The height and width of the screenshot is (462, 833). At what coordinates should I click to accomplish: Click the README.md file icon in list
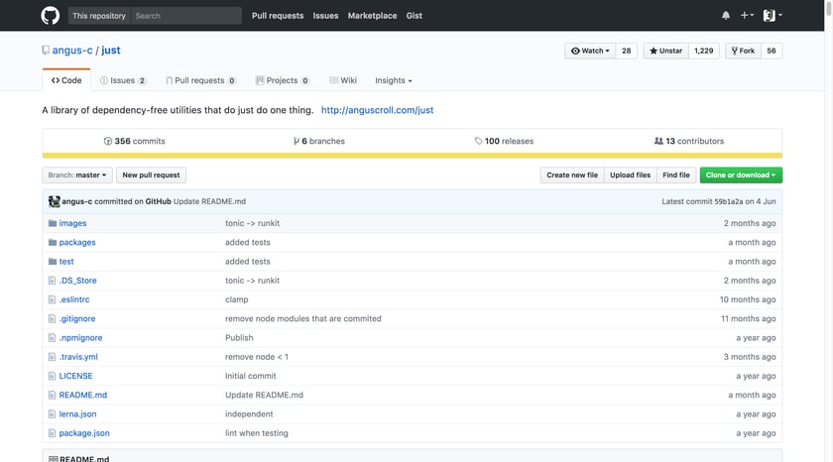52,396
